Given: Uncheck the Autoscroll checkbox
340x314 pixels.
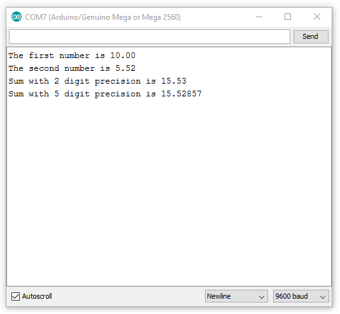Looking at the screenshot, I should coord(16,296).
